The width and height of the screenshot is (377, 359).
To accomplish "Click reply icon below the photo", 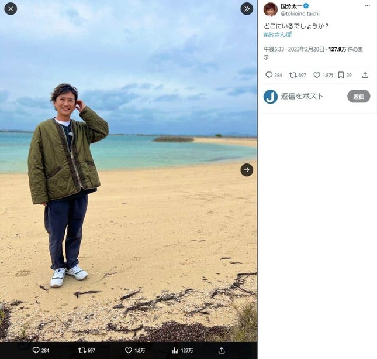I will tap(36, 350).
